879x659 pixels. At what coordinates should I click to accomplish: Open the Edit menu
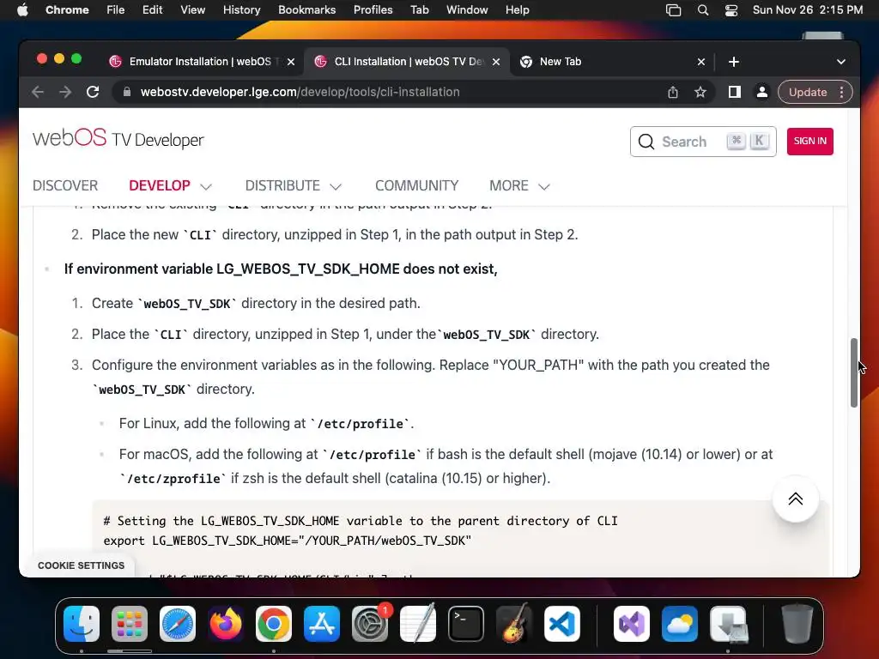click(152, 9)
